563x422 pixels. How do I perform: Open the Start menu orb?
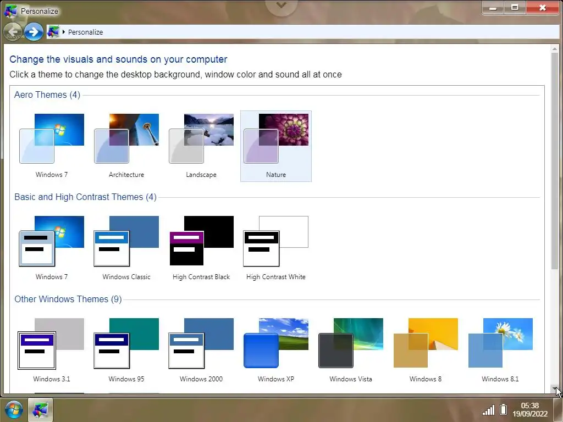[x=14, y=409]
